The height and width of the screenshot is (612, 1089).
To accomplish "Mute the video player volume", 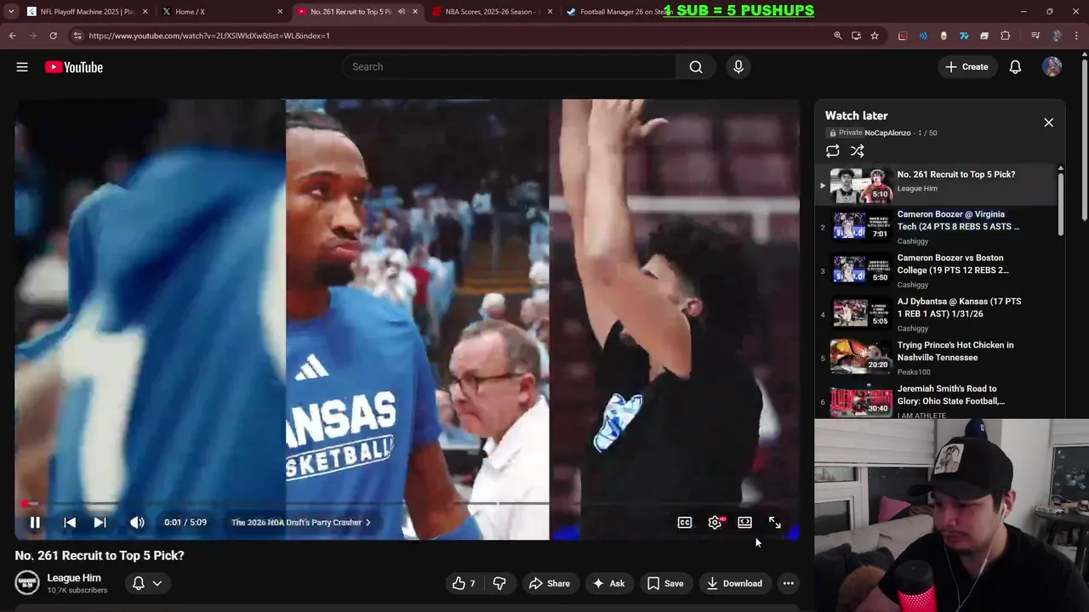I will [x=137, y=523].
